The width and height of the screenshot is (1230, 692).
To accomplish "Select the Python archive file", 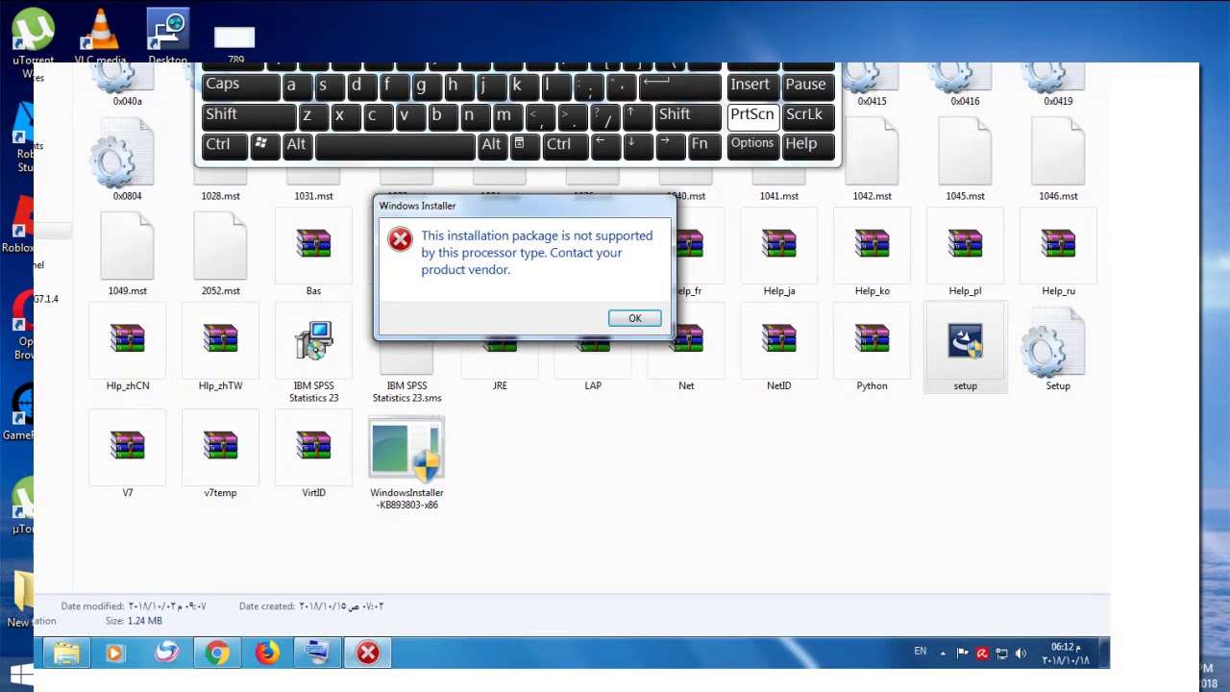I will [872, 348].
